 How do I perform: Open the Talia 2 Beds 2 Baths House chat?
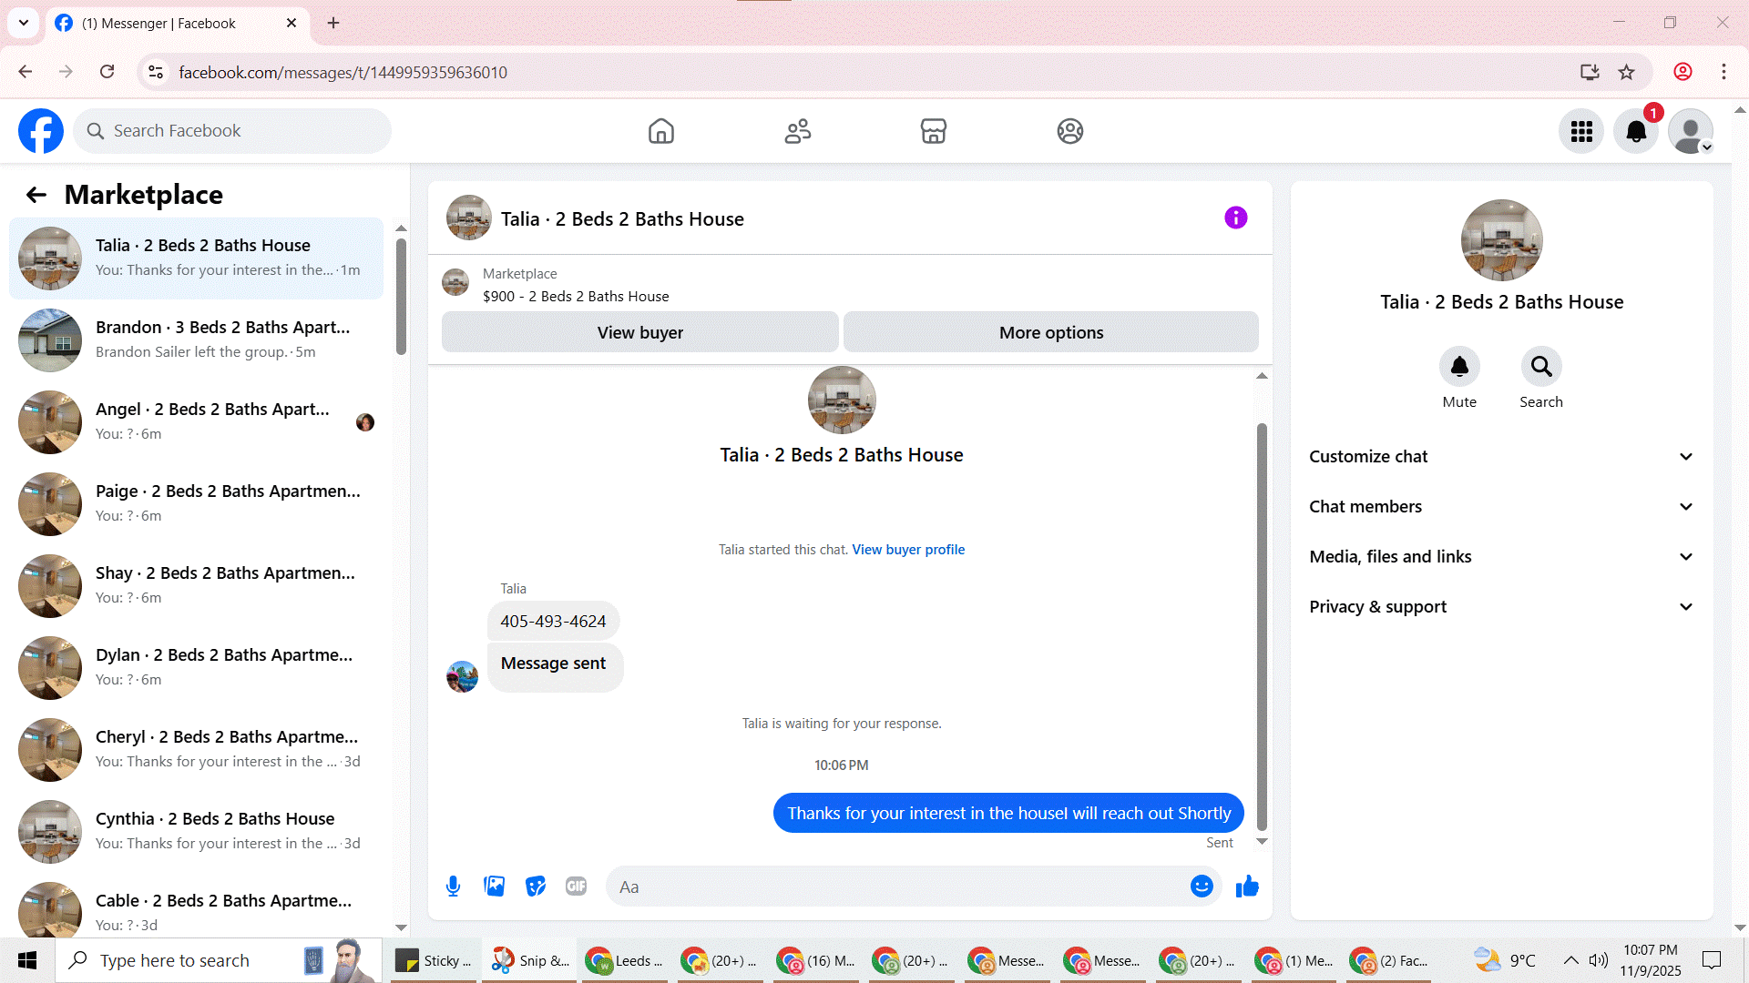196,258
